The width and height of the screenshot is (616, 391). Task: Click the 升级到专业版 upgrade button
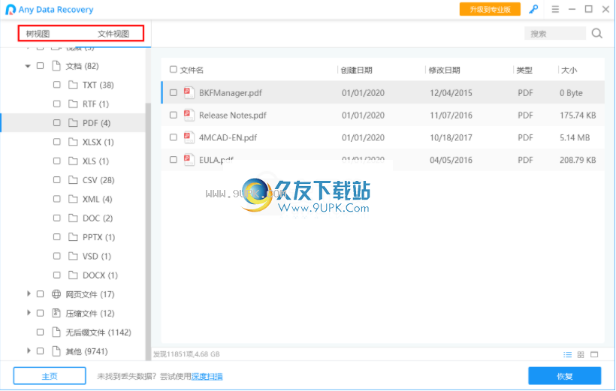click(x=490, y=10)
